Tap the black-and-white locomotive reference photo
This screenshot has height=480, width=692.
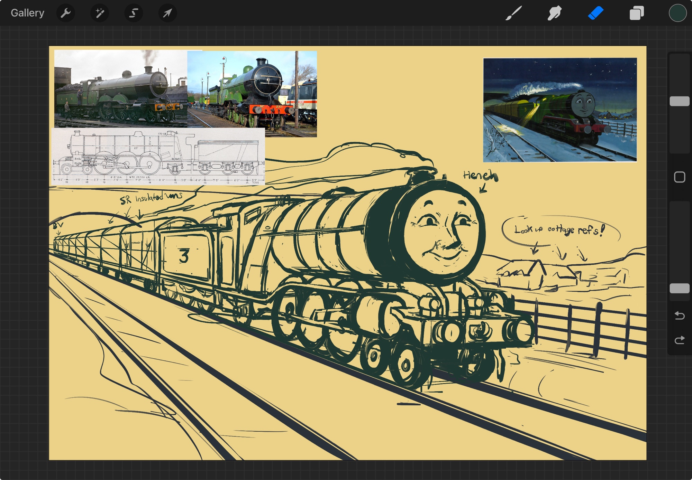pyautogui.click(x=121, y=89)
